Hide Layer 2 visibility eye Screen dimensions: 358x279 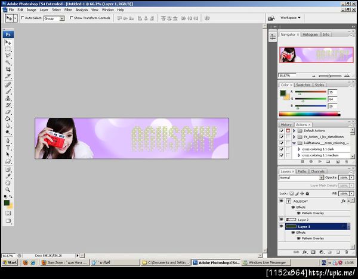tap(281, 220)
